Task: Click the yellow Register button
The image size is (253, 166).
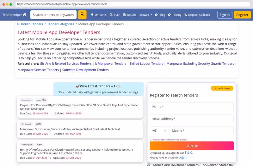Action: coord(242,15)
